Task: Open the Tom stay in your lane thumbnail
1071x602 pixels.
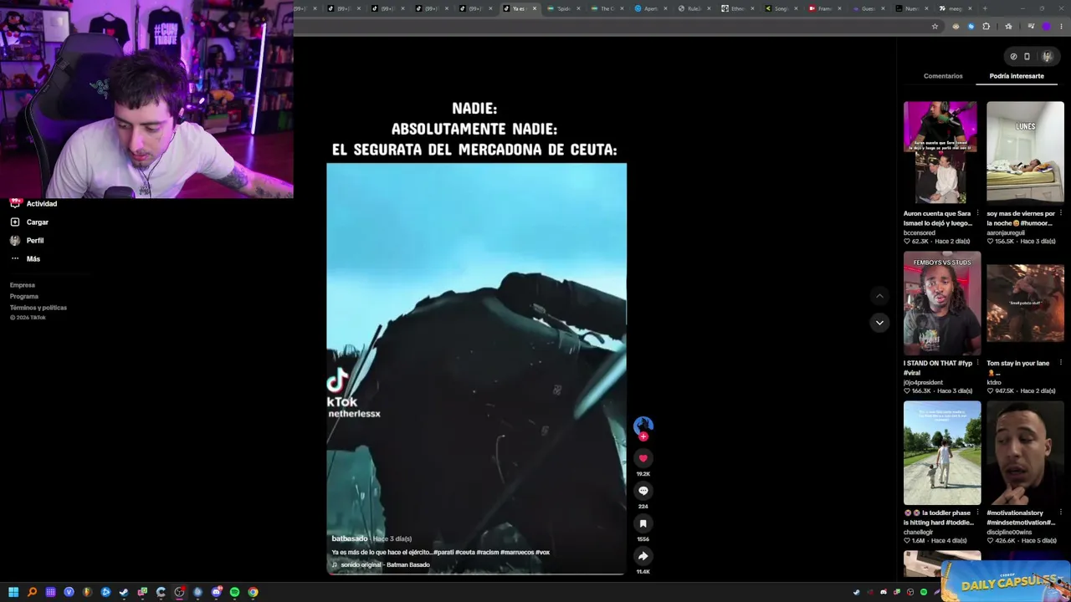Action: pyautogui.click(x=1025, y=303)
